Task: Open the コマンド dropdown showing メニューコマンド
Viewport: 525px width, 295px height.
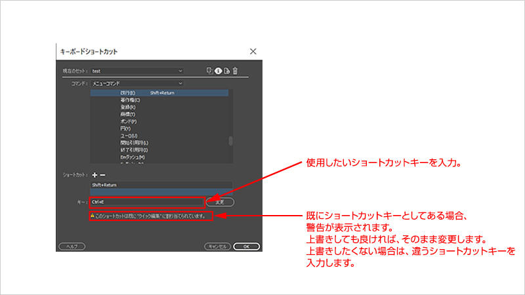Action: tap(137, 83)
